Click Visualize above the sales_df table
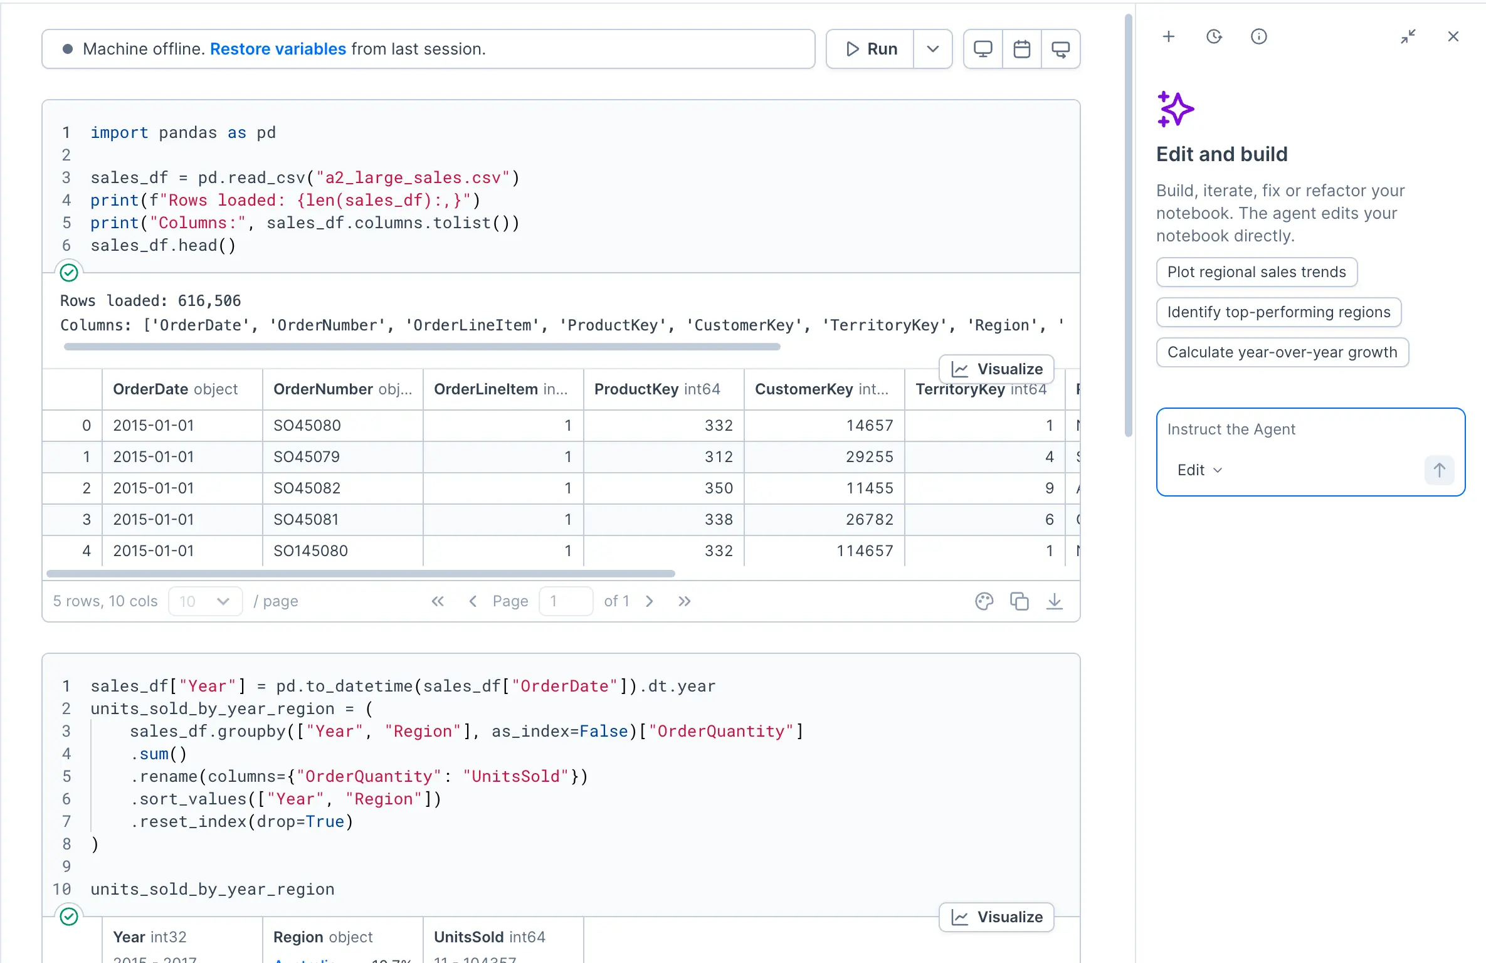The image size is (1486, 963). pos(996,369)
